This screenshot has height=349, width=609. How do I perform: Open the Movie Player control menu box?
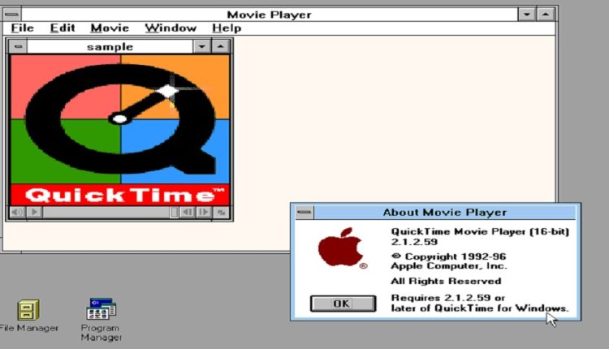point(11,15)
